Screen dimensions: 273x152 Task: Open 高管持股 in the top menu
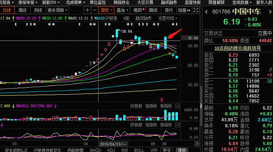193,2
